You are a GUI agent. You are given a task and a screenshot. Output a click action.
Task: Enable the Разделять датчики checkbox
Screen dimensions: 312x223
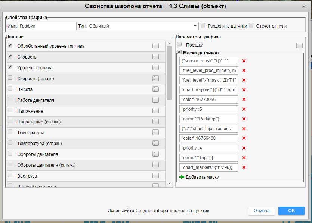coord(203,26)
